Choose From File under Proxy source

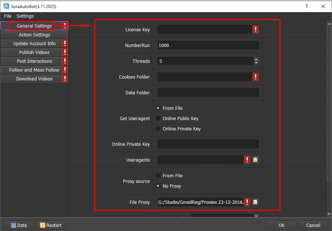click(158, 176)
